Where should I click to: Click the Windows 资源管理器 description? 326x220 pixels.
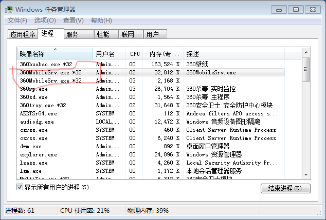point(214,155)
